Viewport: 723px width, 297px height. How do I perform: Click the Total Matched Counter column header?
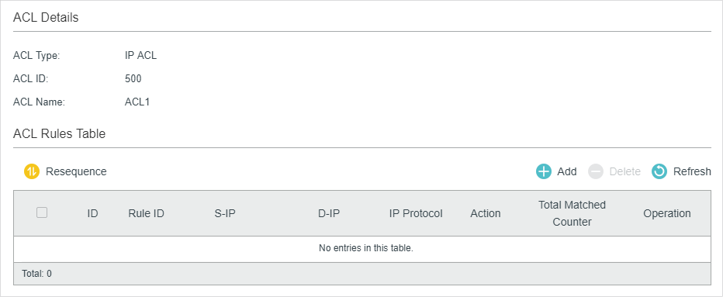(x=573, y=213)
